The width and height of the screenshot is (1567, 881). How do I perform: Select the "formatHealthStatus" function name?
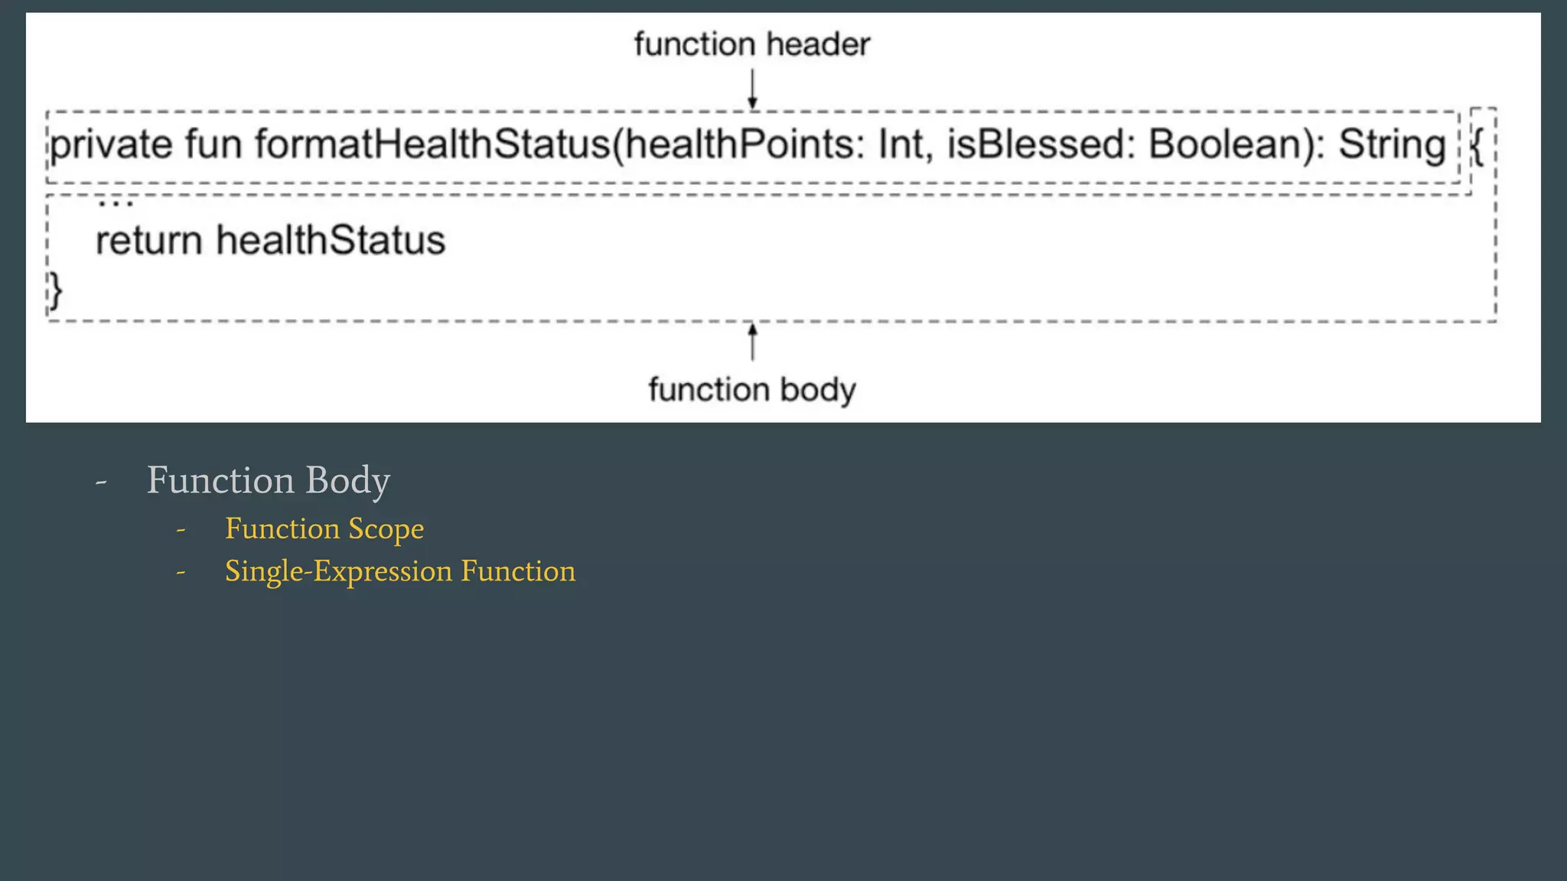[433, 145]
